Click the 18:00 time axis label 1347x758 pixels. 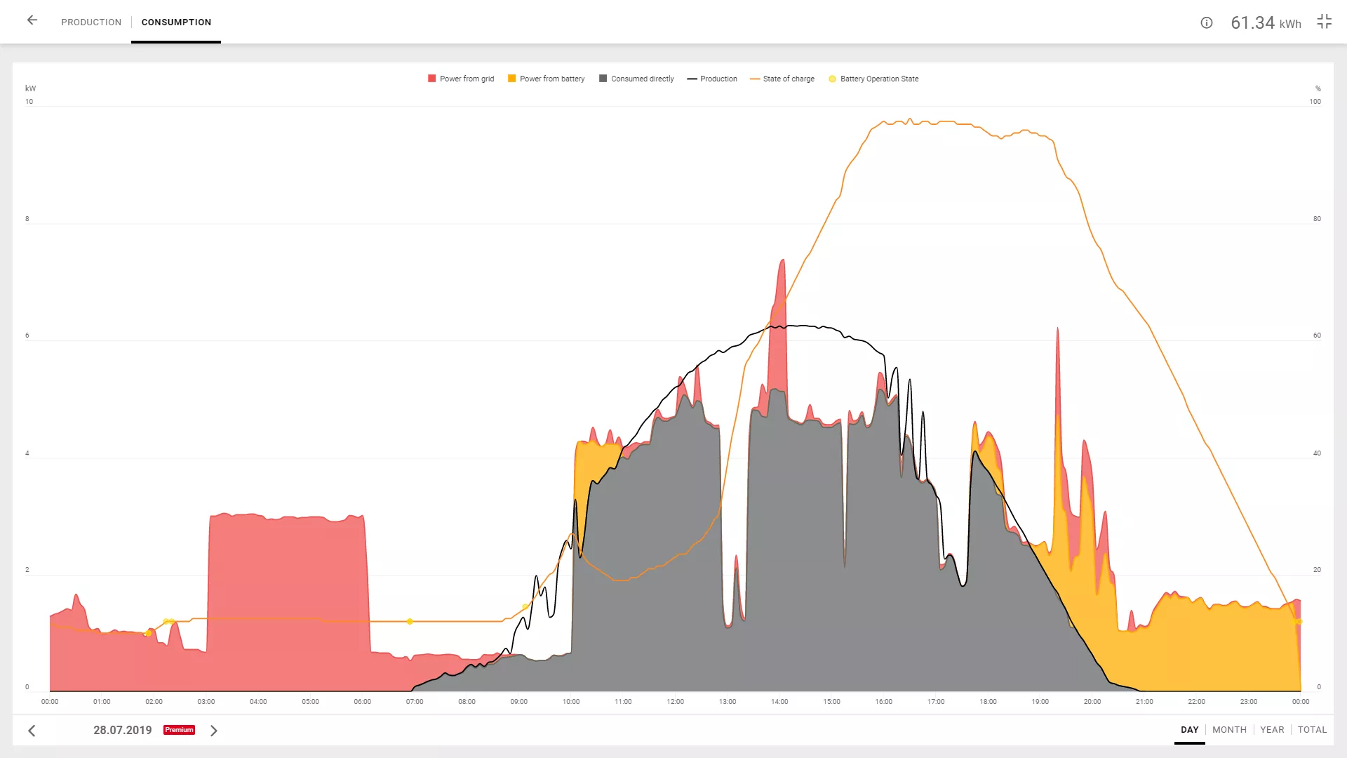point(988,702)
